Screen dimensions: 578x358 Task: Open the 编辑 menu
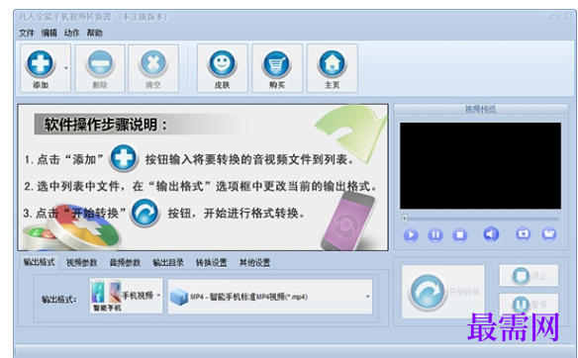pyautogui.click(x=49, y=34)
